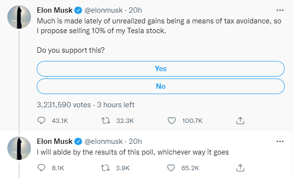Vote Yes in the poll
295x178 pixels.
pos(161,69)
